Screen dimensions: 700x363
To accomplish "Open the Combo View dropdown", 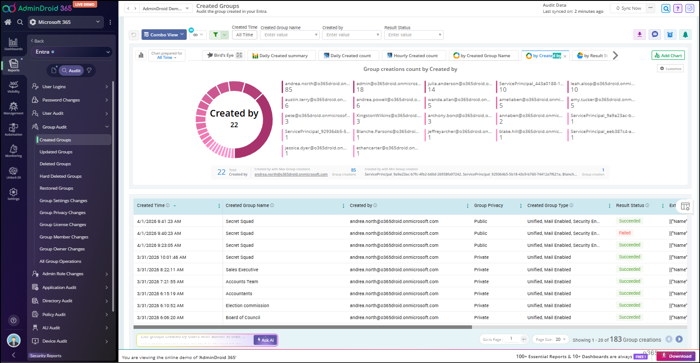I will tap(164, 35).
